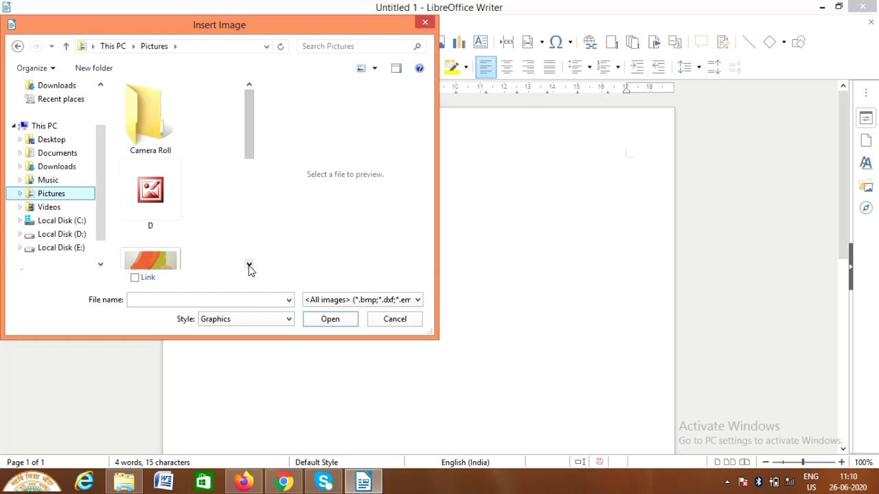The width and height of the screenshot is (879, 494).
Task: Align text left in Writer toolbar
Action: [x=486, y=67]
